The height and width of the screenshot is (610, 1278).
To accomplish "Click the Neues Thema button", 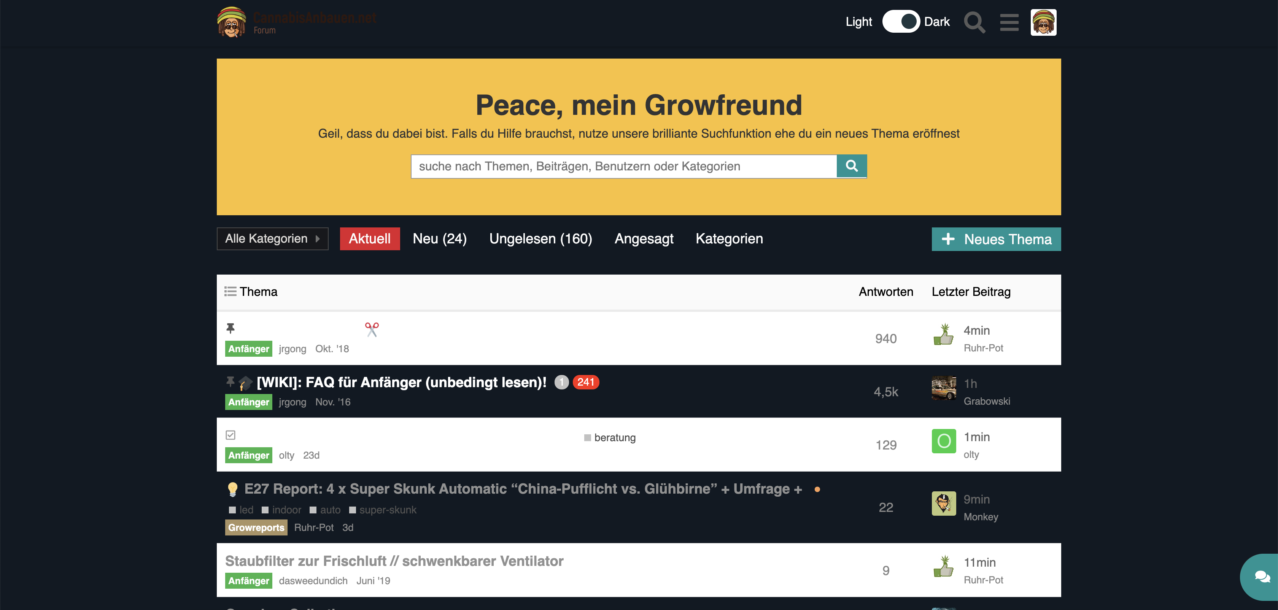I will point(996,240).
